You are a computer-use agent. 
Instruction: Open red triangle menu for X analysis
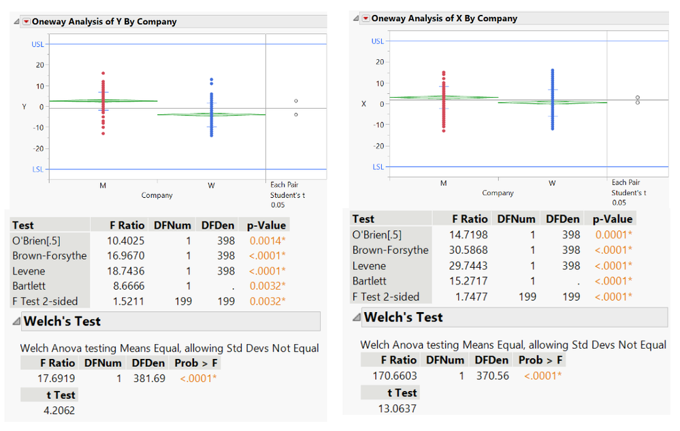coord(366,18)
